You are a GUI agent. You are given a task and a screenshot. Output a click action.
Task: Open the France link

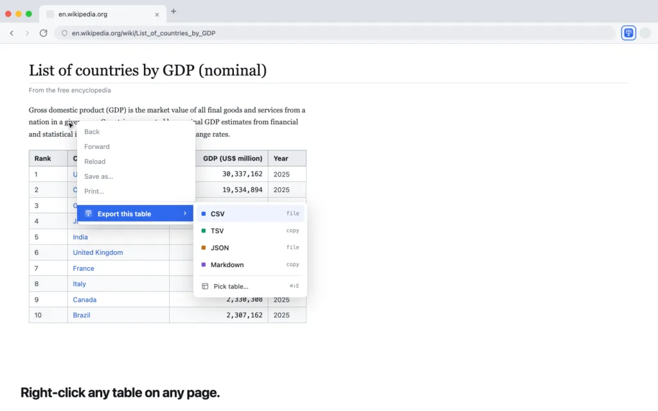(x=84, y=268)
